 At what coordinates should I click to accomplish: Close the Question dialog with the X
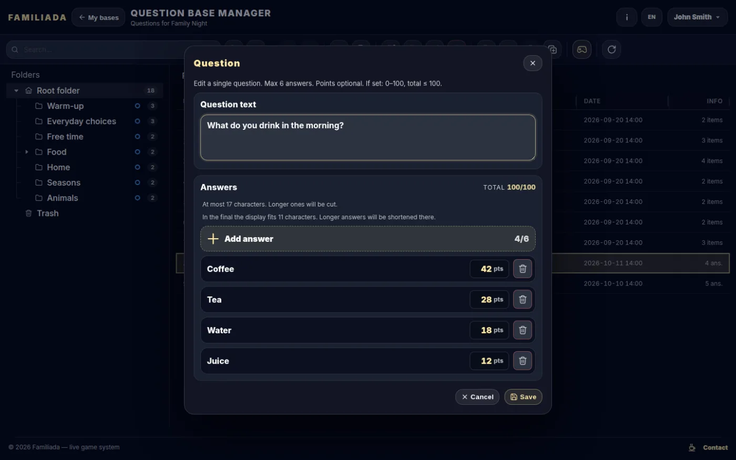[x=533, y=63]
